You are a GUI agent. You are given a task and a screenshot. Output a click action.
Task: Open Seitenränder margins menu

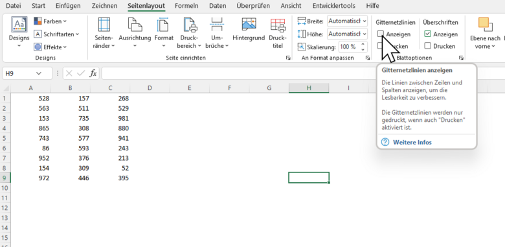click(104, 32)
